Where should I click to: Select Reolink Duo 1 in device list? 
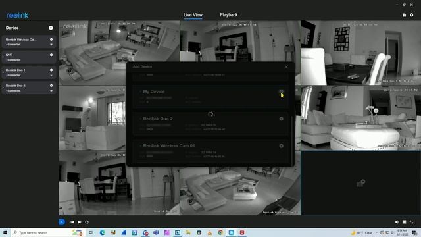(29, 72)
